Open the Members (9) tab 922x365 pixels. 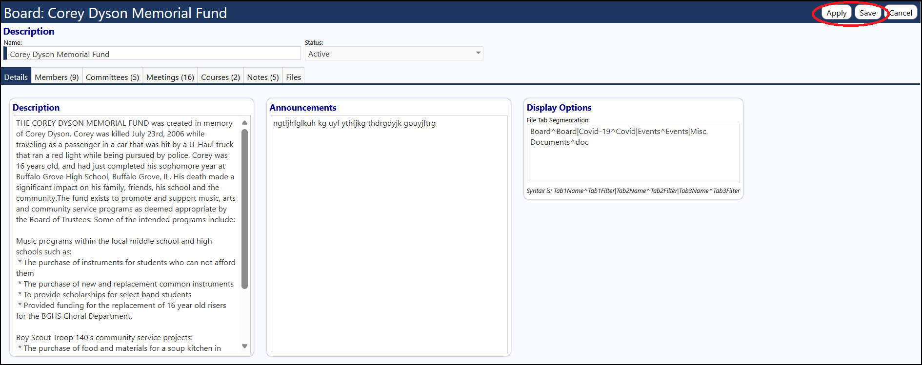57,77
